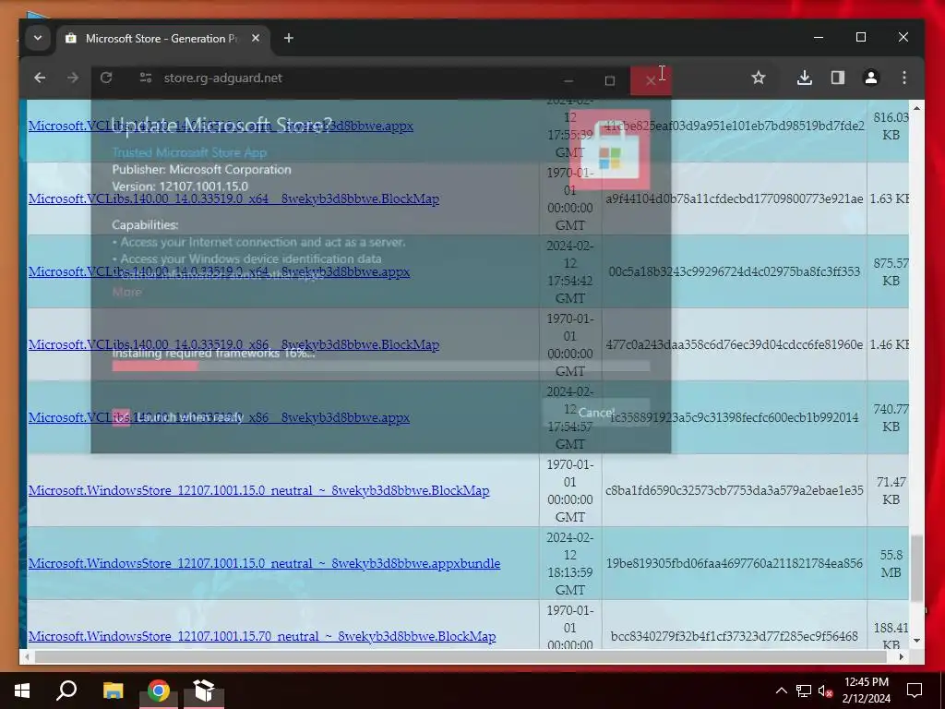Screen dimensions: 945x709
Task: Open the Chrome three-dot menu
Action: click(904, 78)
